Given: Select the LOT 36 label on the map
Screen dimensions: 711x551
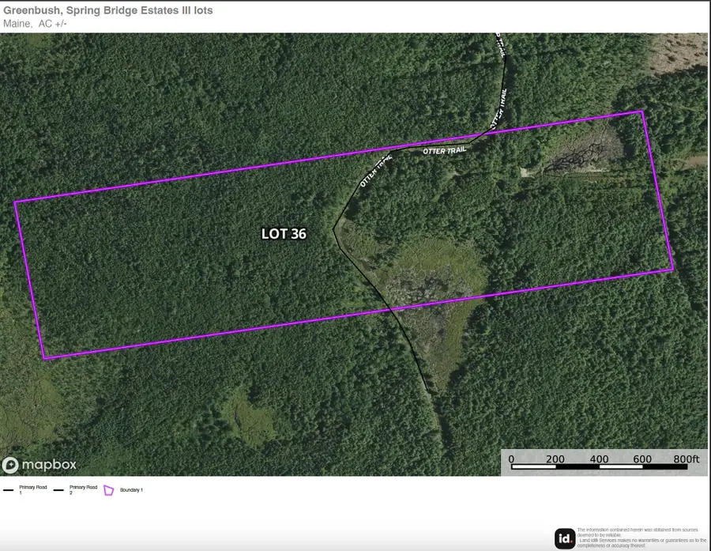Looking at the screenshot, I should point(284,234).
